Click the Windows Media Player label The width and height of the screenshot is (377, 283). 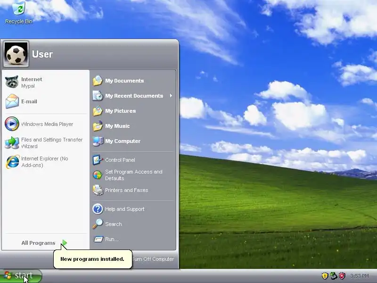(47, 124)
